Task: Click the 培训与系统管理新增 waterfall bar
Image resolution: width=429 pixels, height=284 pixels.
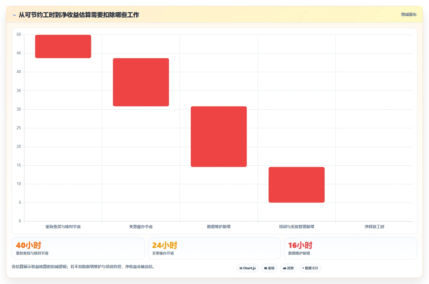Action: [x=297, y=185]
